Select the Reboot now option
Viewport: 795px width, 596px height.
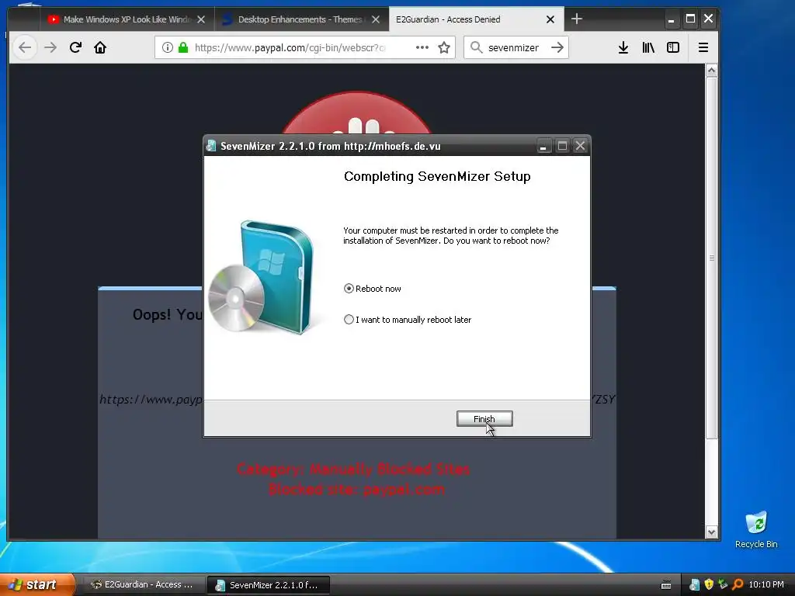coord(349,289)
